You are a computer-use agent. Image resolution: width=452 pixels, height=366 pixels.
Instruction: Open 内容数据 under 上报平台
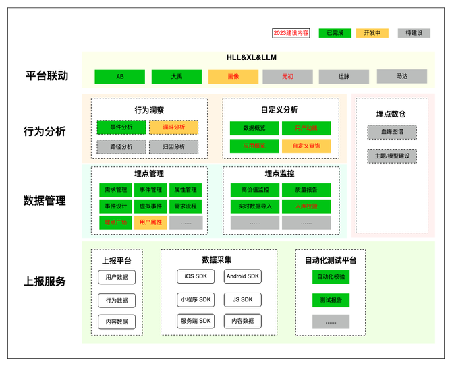point(117,322)
